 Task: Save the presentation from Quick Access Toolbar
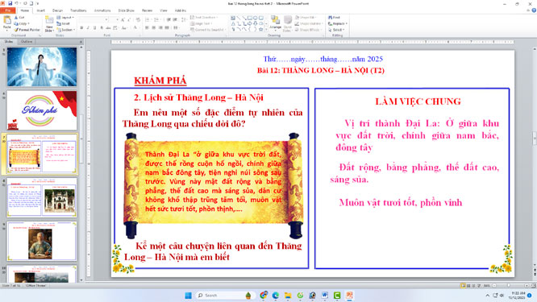tap(10, 3)
